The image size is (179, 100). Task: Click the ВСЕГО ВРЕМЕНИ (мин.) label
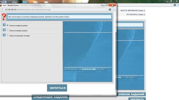[x=133, y=11]
